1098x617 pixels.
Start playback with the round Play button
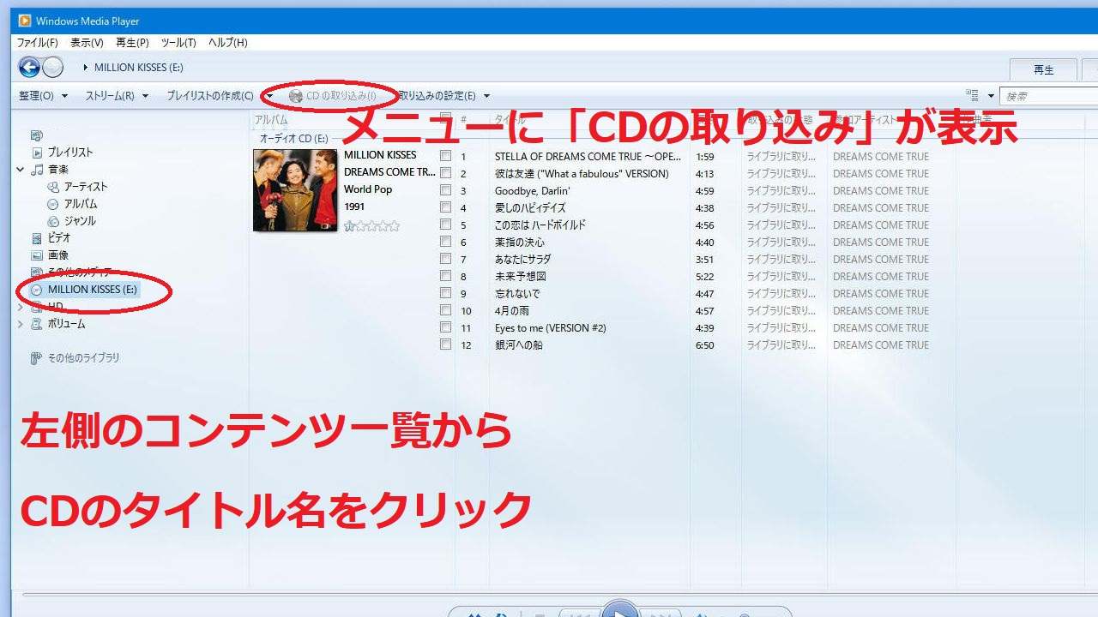(619, 609)
